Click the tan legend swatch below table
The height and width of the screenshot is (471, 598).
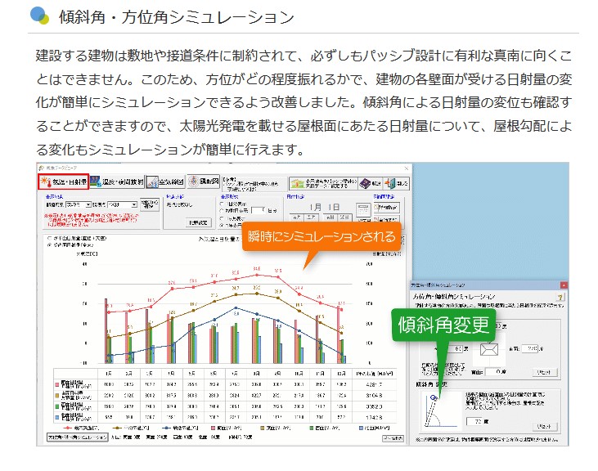coord(263,428)
